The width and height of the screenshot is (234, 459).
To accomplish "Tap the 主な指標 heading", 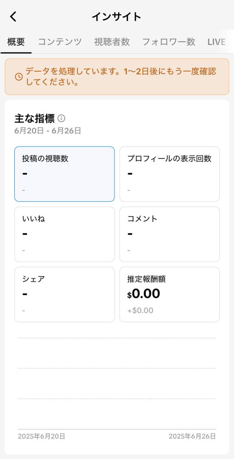I will pos(34,118).
